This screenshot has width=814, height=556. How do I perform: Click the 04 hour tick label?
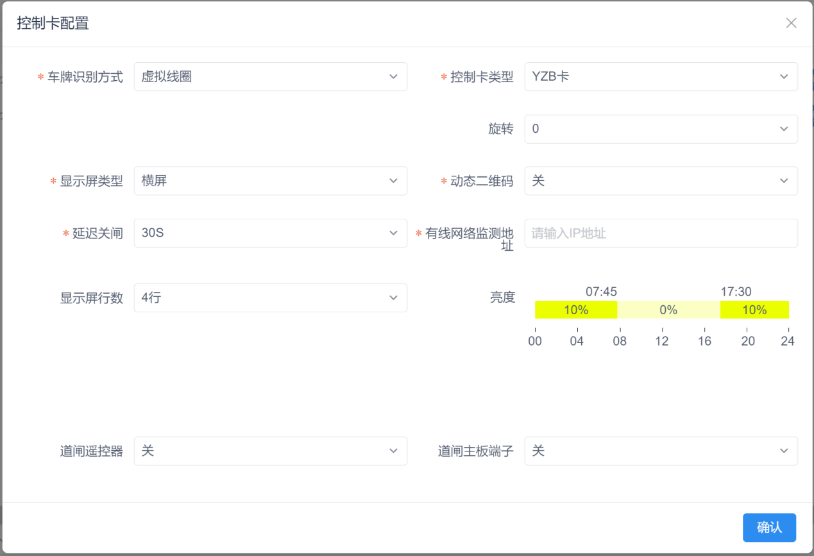(x=577, y=341)
